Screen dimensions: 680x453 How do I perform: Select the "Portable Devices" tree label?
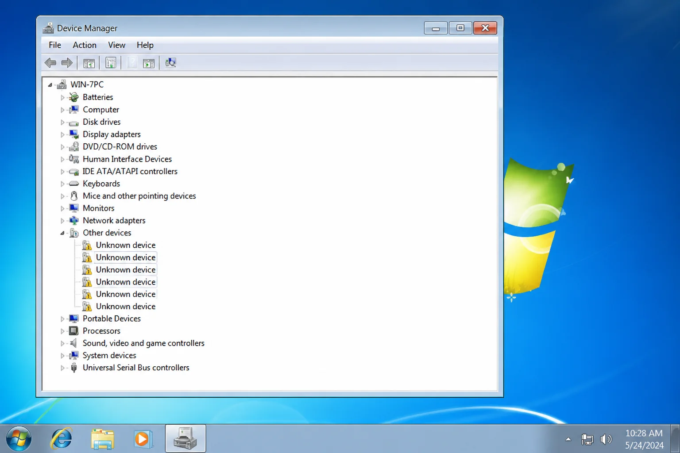coord(112,319)
